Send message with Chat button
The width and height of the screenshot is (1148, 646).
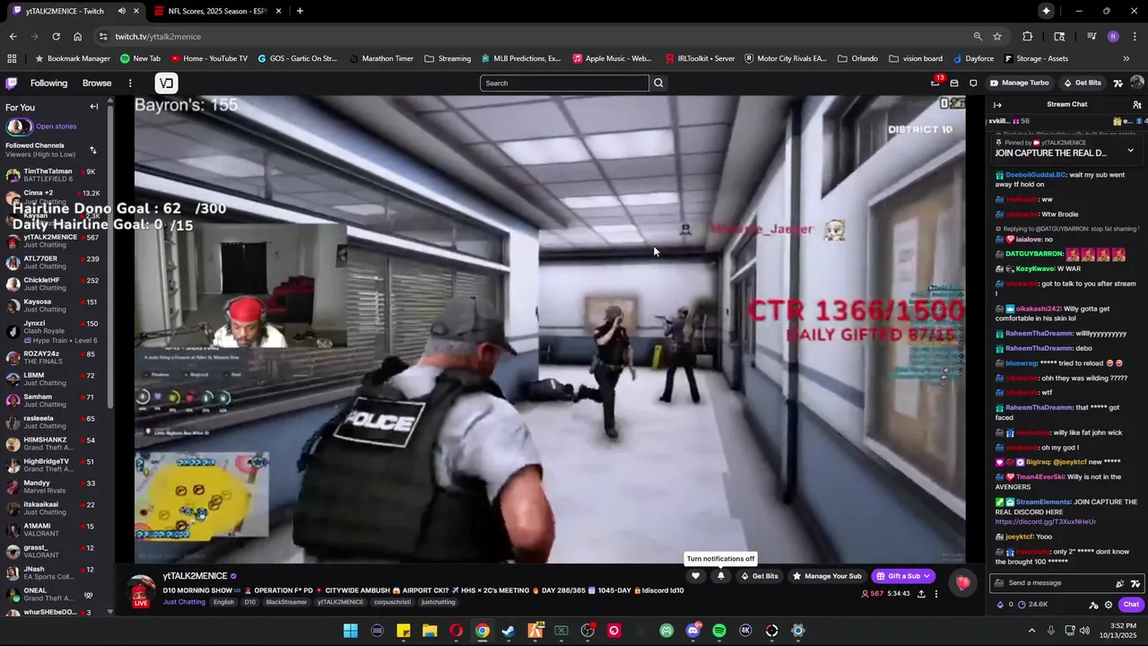[1131, 605]
